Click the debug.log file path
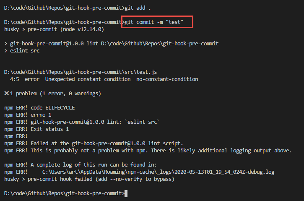The width and height of the screenshot is (304, 201). (158, 172)
